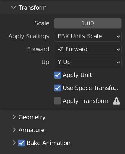Expand the Armature section arrow
Viewport: 125px width, 154px height.
pyautogui.click(x=14, y=130)
